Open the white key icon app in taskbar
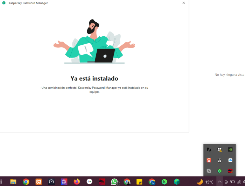Screen dimensions: 245x186 (89, 182)
